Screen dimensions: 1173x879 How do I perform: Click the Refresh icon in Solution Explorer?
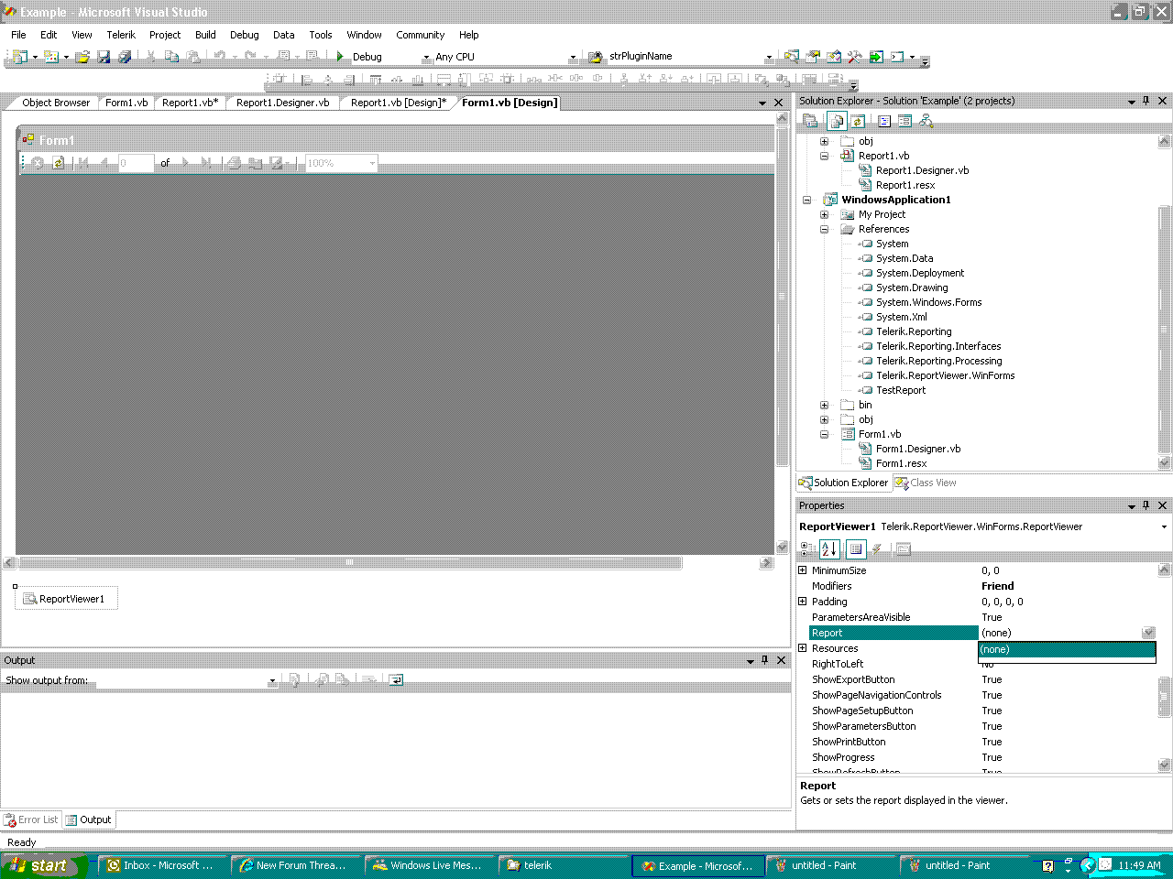858,121
